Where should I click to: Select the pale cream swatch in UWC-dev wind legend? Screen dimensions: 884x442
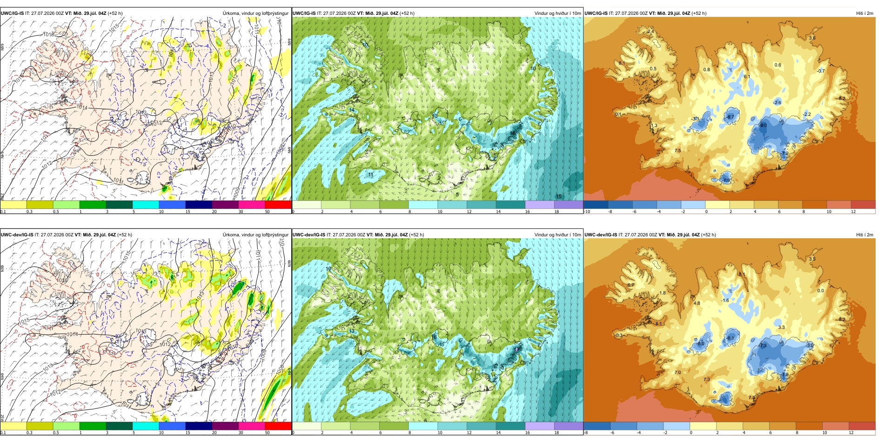tap(307, 426)
